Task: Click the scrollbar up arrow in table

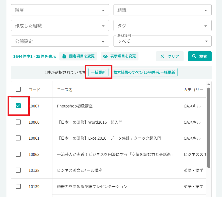Action: coord(209,85)
